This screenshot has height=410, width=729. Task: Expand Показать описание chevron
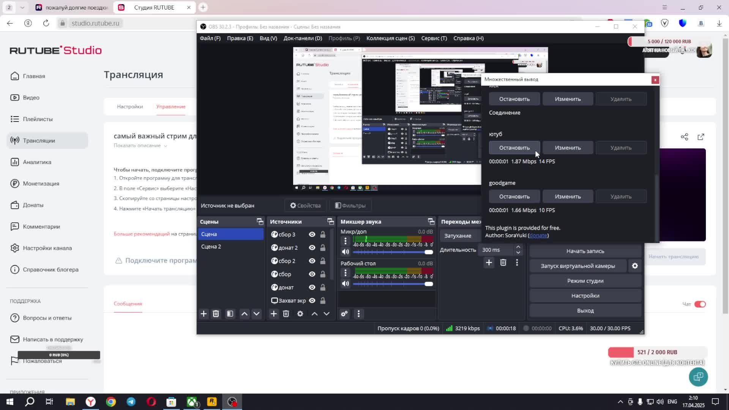click(165, 146)
